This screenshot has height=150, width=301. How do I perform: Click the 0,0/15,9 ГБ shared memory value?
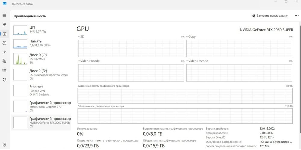[154, 146]
